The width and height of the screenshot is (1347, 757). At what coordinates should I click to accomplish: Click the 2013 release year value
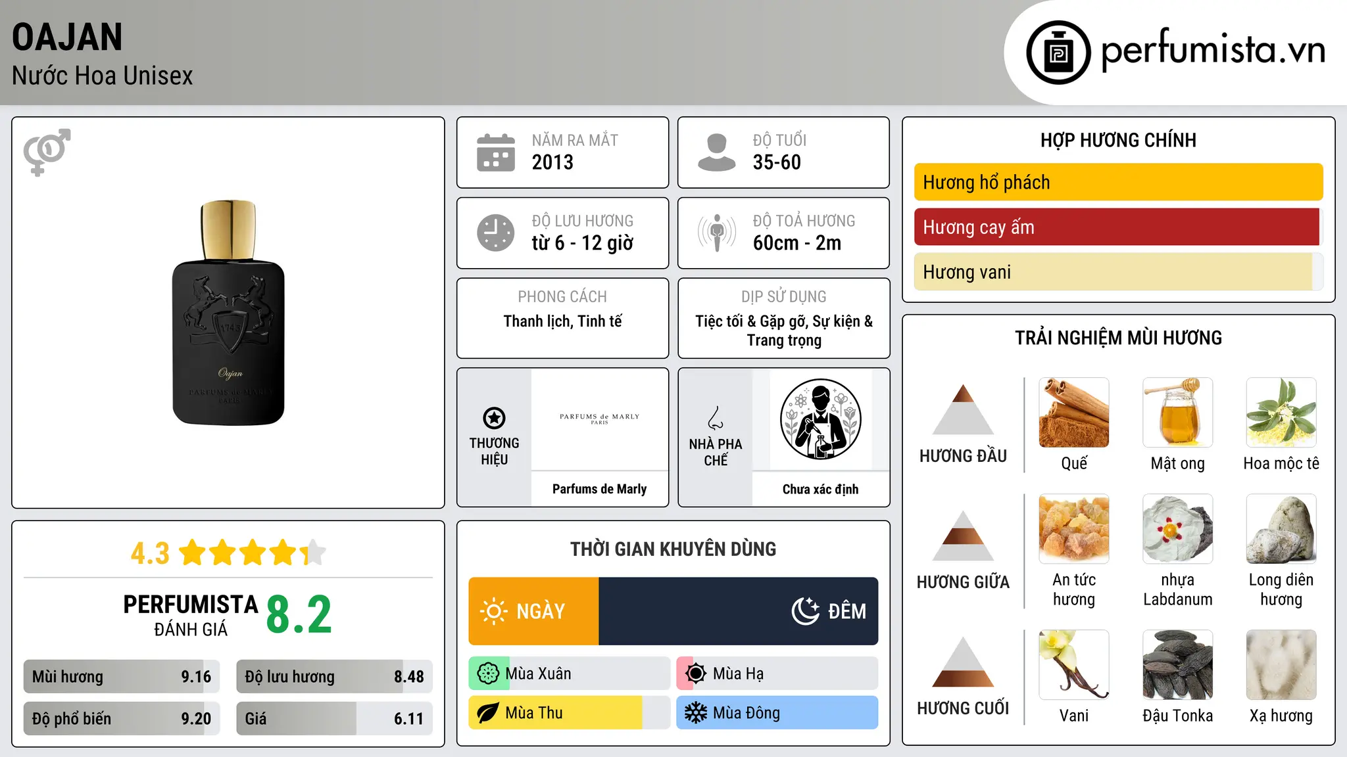point(552,162)
